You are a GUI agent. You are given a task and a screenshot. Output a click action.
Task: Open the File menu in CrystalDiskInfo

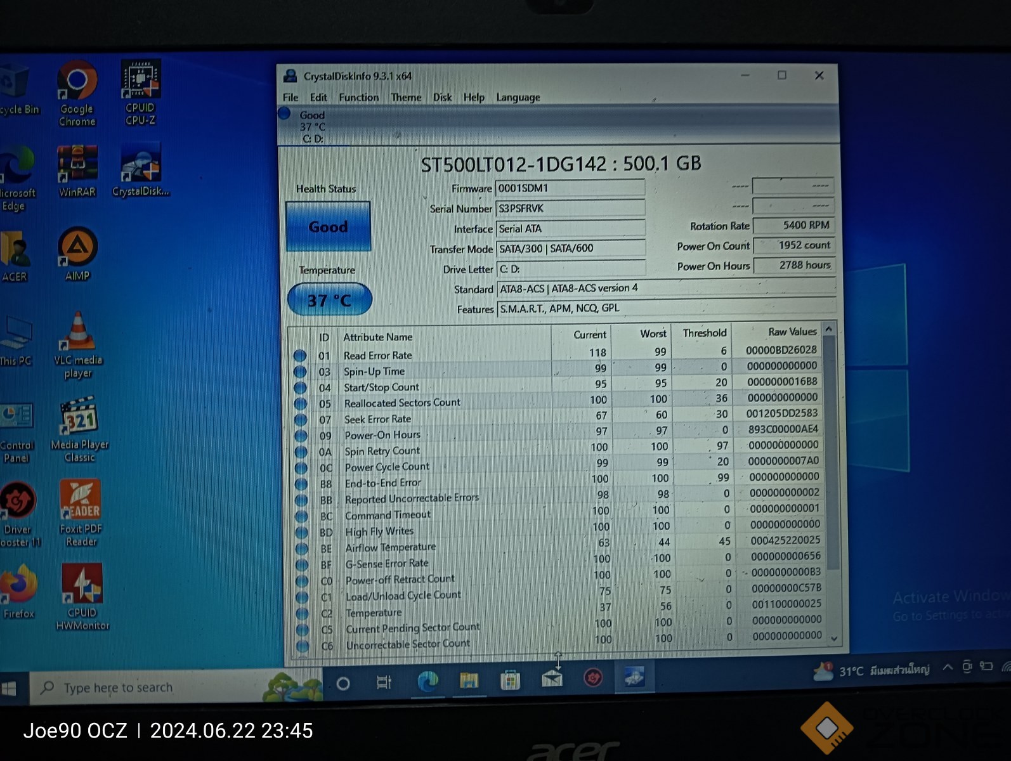[x=290, y=97]
